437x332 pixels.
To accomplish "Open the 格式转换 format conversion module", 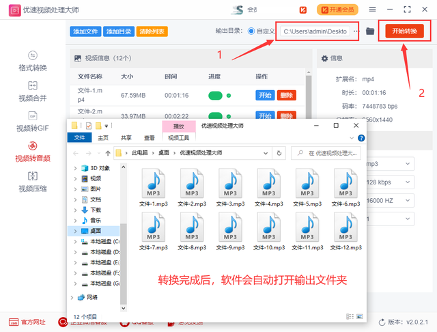I will 33,61.
